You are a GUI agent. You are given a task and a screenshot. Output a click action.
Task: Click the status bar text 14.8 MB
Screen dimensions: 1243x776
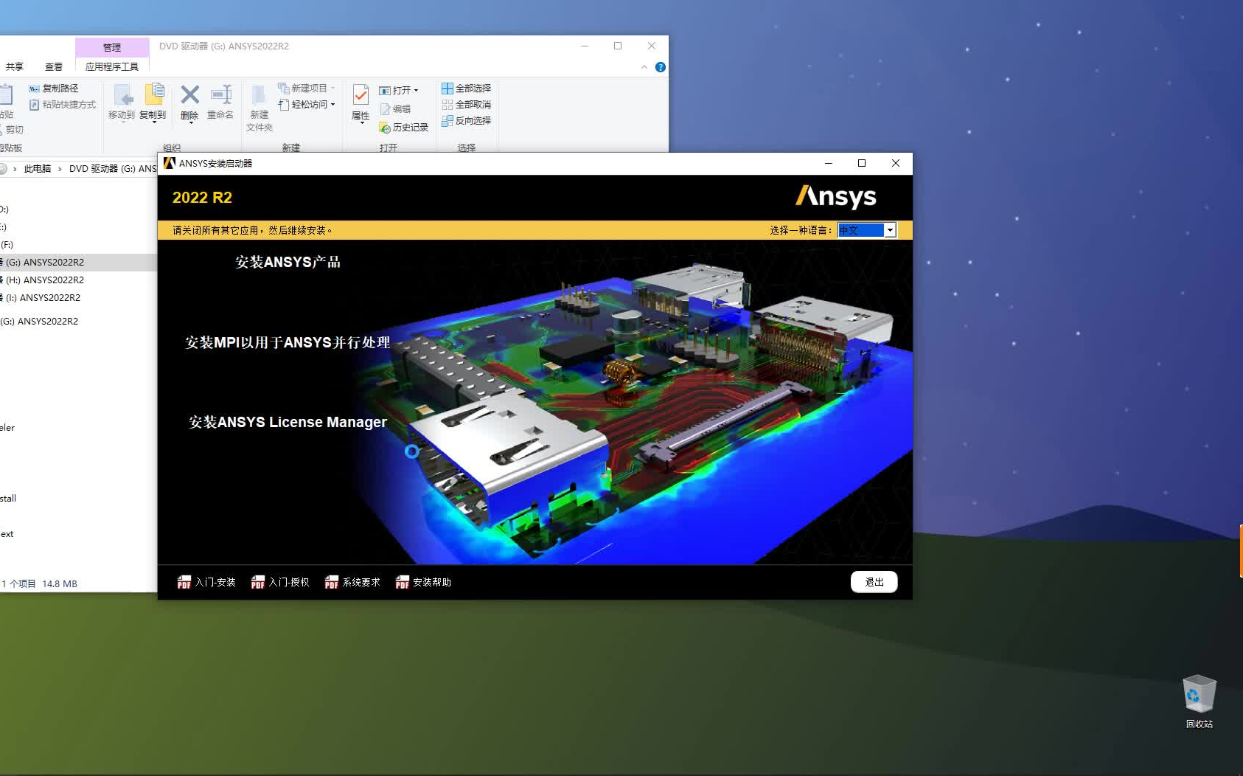(60, 583)
